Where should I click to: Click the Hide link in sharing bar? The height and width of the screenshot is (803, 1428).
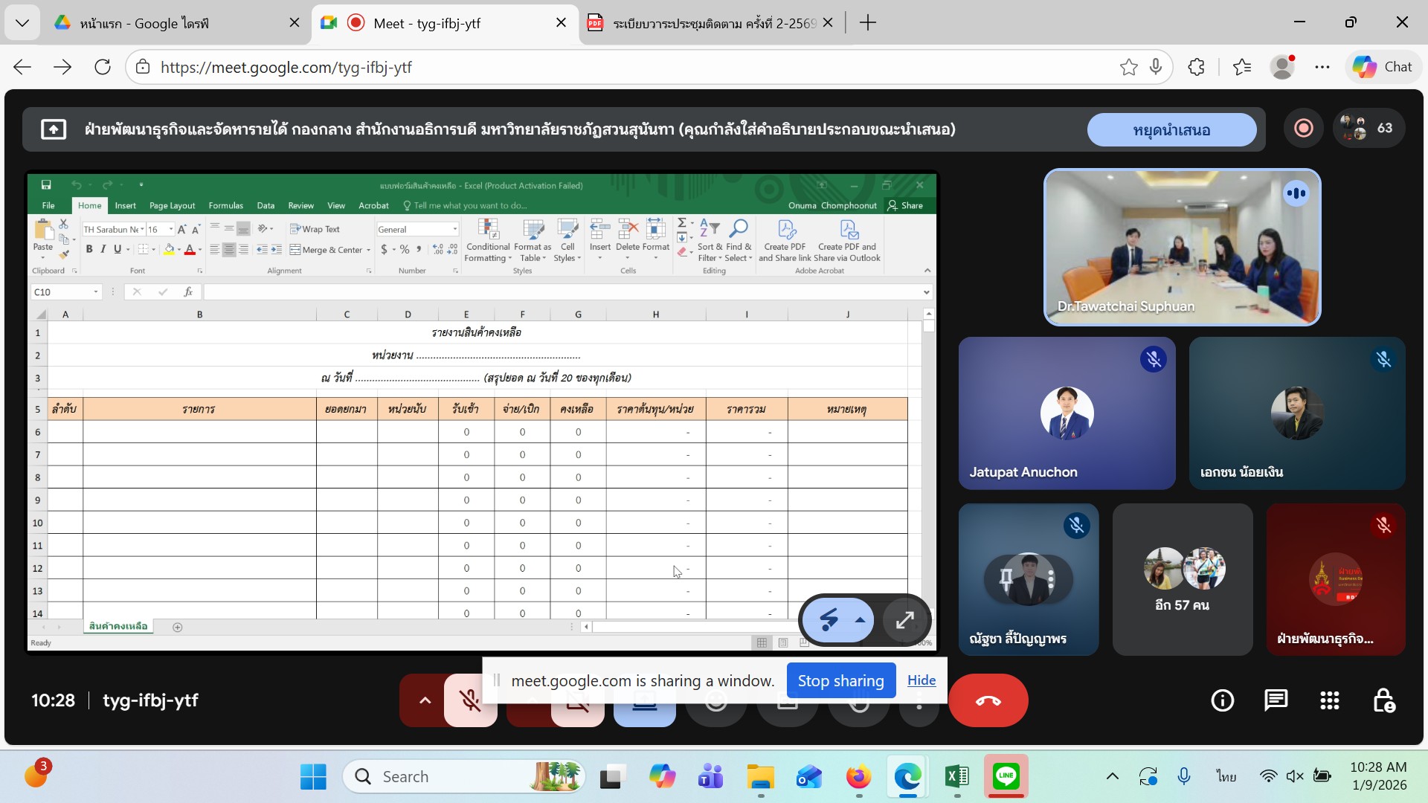921,680
